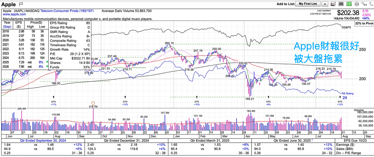This screenshot has width=374, height=157.
Task: Click the Mkt Cap $3022.71 Bil value
Action: tap(81, 58)
